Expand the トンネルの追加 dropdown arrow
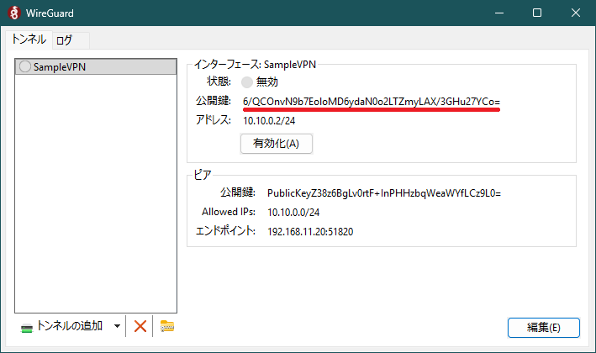 coord(117,326)
